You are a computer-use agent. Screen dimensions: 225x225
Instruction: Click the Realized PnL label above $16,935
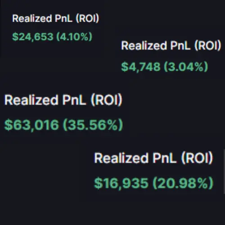tap(153, 158)
